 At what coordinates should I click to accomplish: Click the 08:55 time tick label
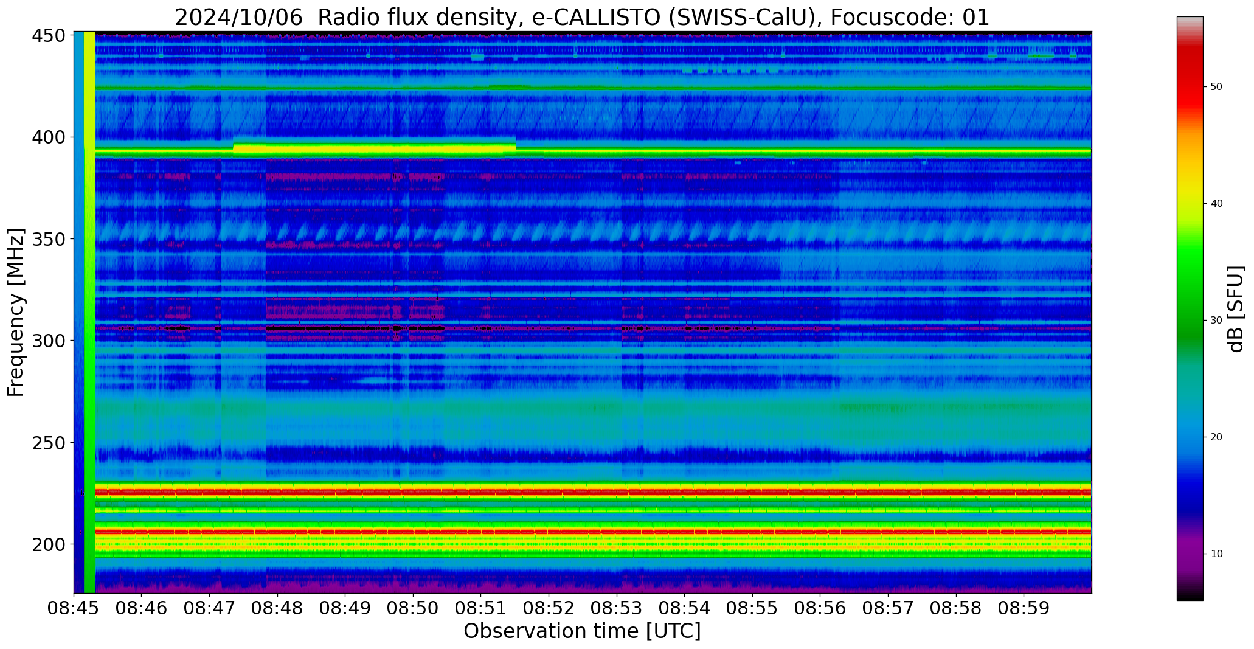point(752,608)
